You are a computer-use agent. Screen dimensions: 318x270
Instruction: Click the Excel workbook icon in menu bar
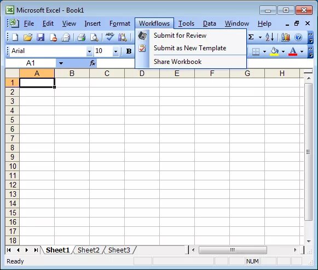pyautogui.click(x=14, y=24)
